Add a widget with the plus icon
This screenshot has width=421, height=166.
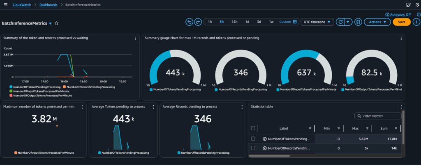pos(416,22)
